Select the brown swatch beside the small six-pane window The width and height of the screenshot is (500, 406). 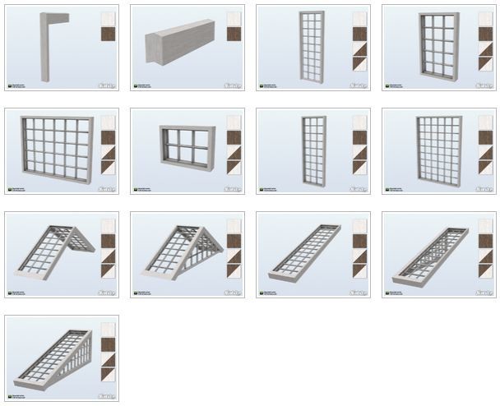[234, 137]
